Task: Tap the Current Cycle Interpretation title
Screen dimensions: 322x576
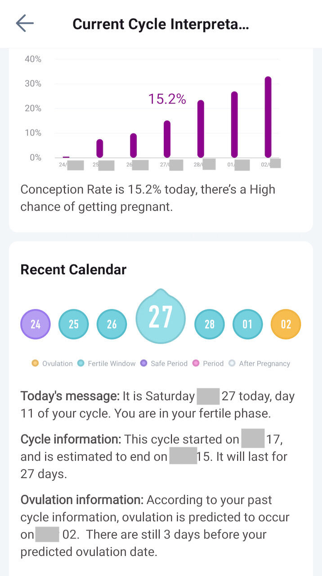Action: 161,24
